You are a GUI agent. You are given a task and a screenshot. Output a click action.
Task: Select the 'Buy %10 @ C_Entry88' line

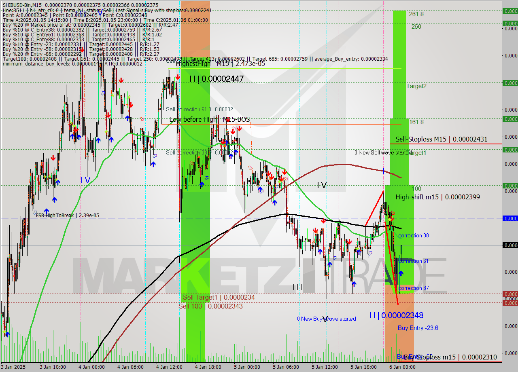pyautogui.click(x=78, y=40)
